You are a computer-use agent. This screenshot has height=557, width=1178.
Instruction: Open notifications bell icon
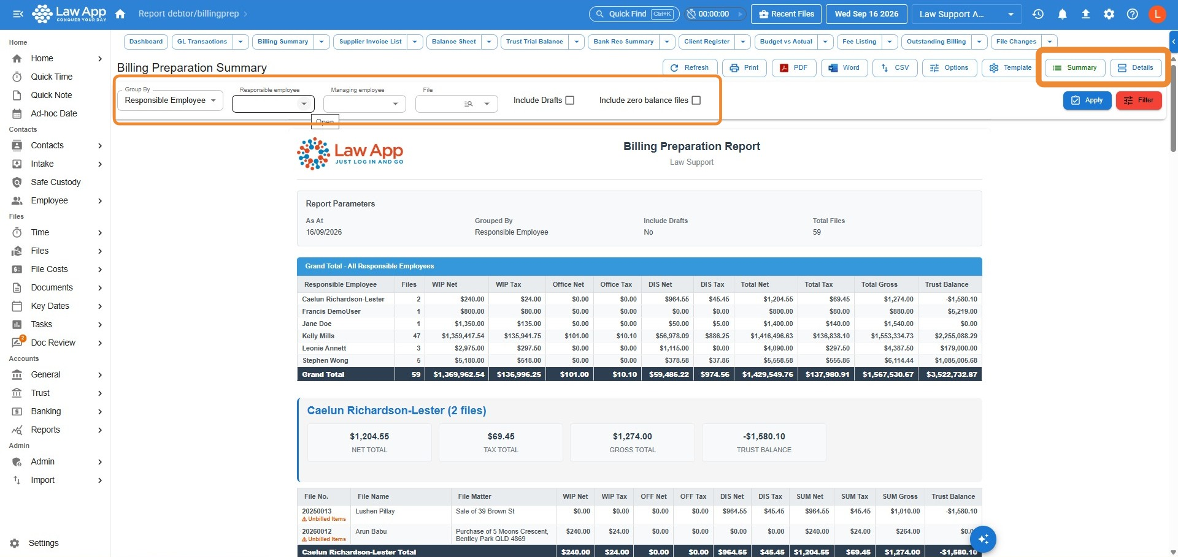[1063, 13]
